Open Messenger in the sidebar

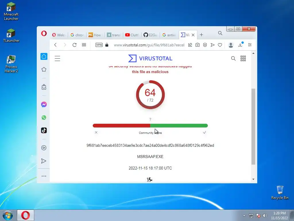click(44, 104)
